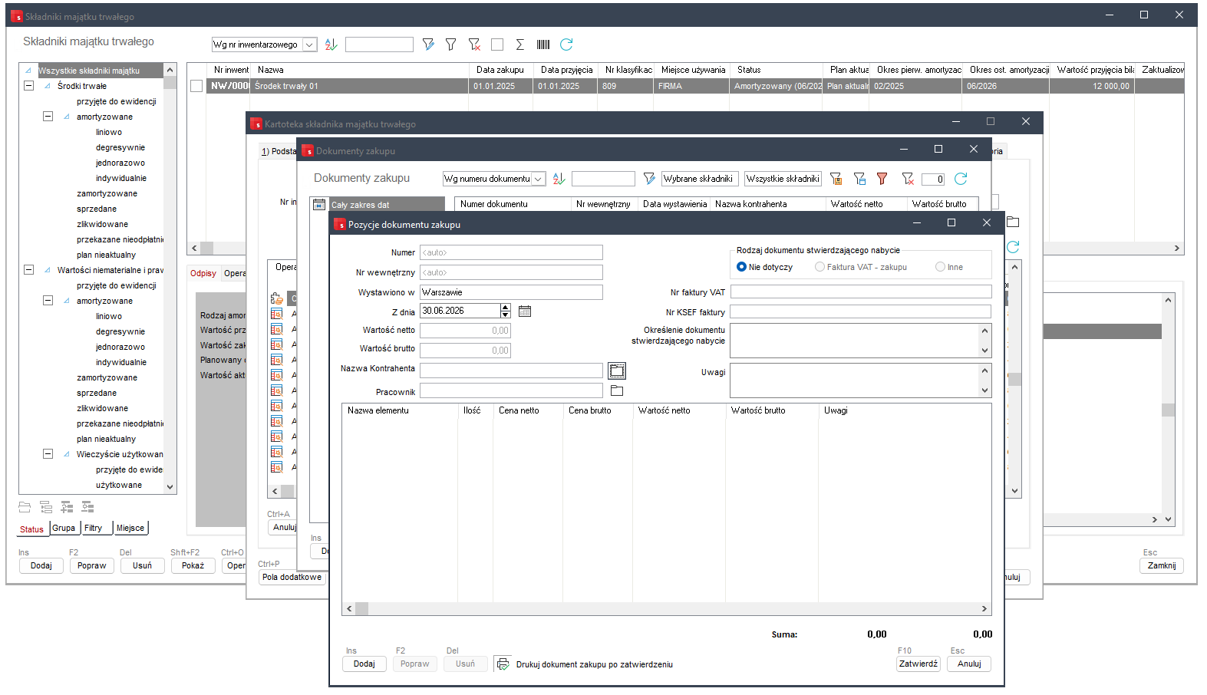Click red filter icon in Dokumenty zakupu

882,179
